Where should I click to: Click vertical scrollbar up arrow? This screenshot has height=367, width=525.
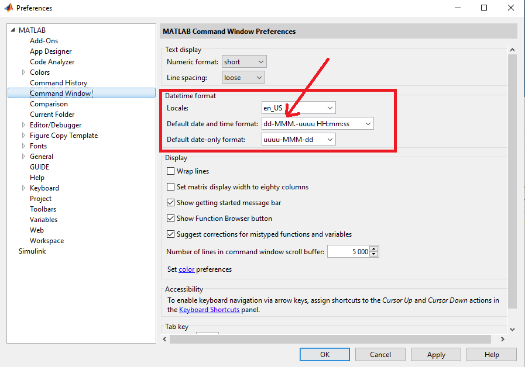click(x=512, y=50)
